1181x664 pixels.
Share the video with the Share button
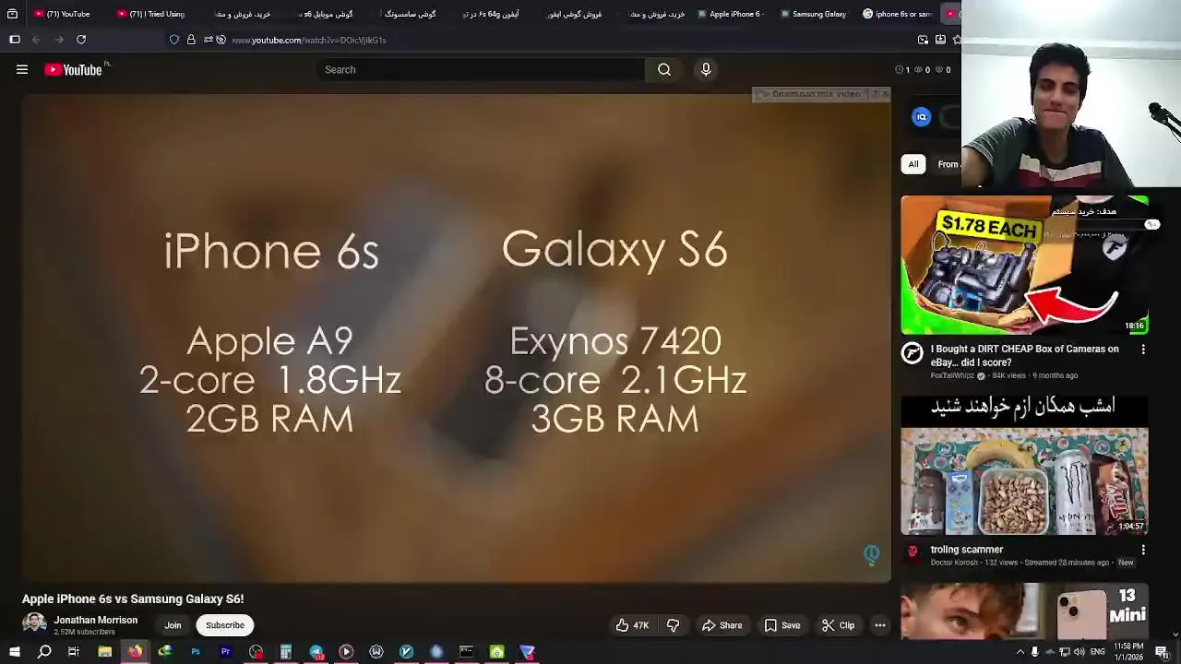coord(722,625)
